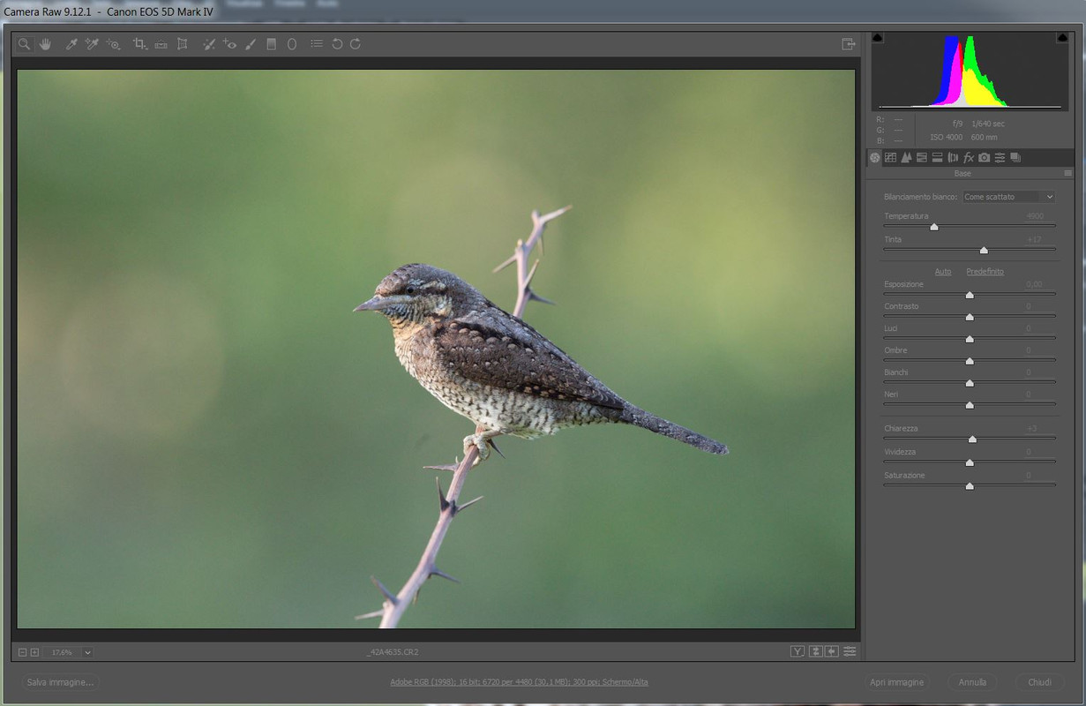The height and width of the screenshot is (706, 1086).
Task: Select the Hand tool
Action: coord(45,44)
